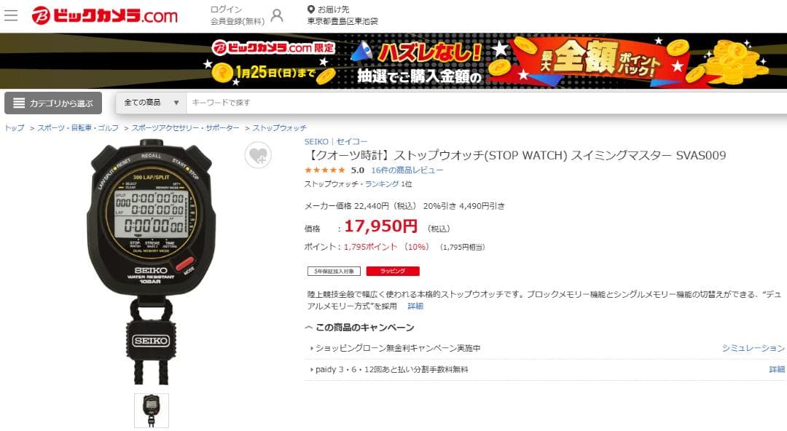Open スポーツ・自転車・ゴルフ breadcrumb
Screen dimensions: 787x431
[78, 128]
